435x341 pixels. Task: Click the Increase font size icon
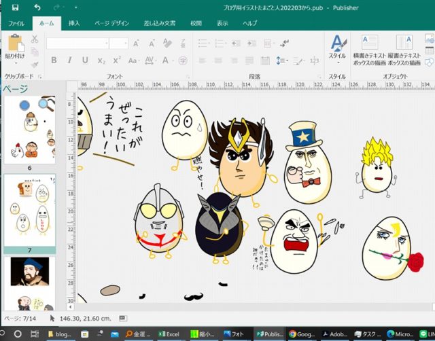point(136,43)
